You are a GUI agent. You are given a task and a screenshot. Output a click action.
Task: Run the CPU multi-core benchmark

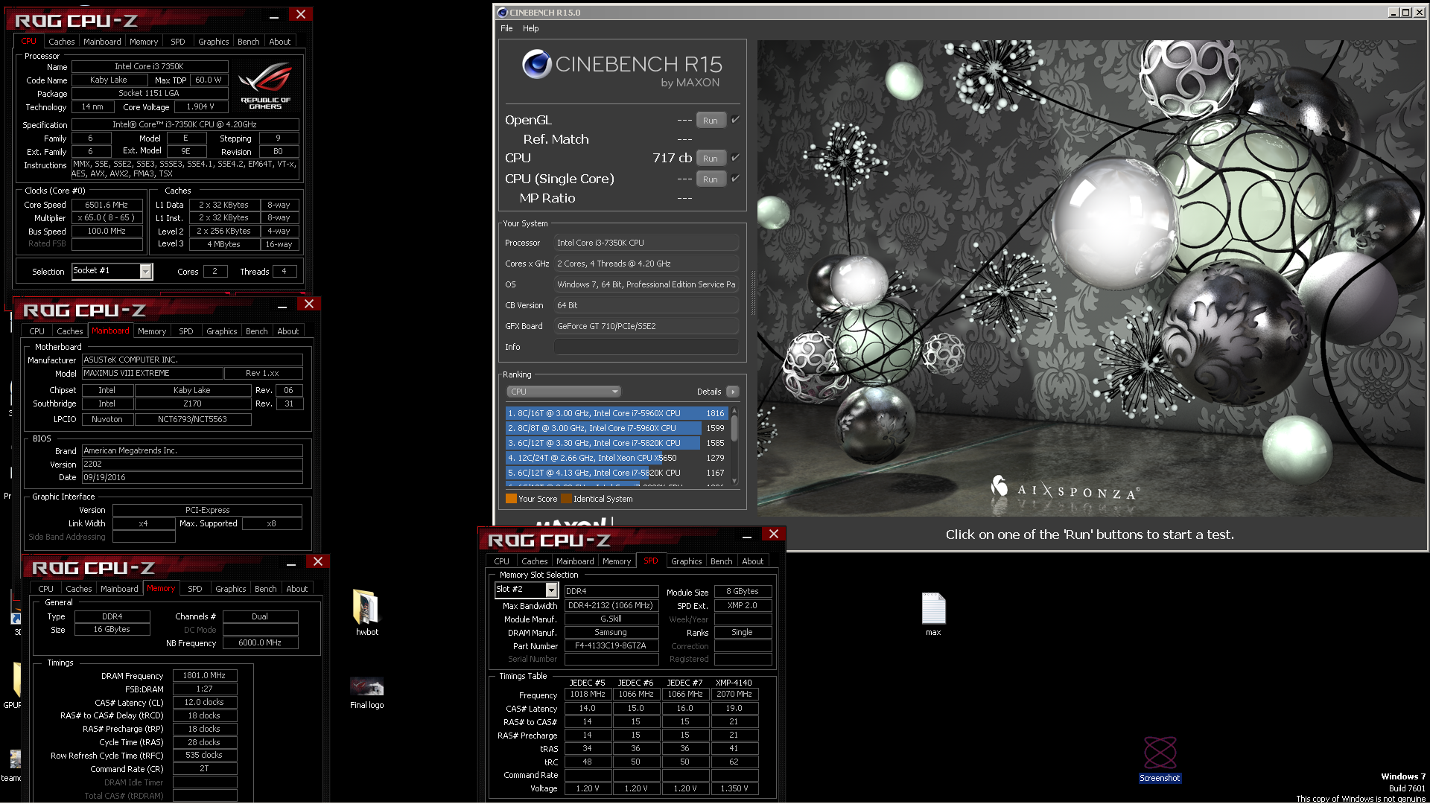click(x=711, y=159)
